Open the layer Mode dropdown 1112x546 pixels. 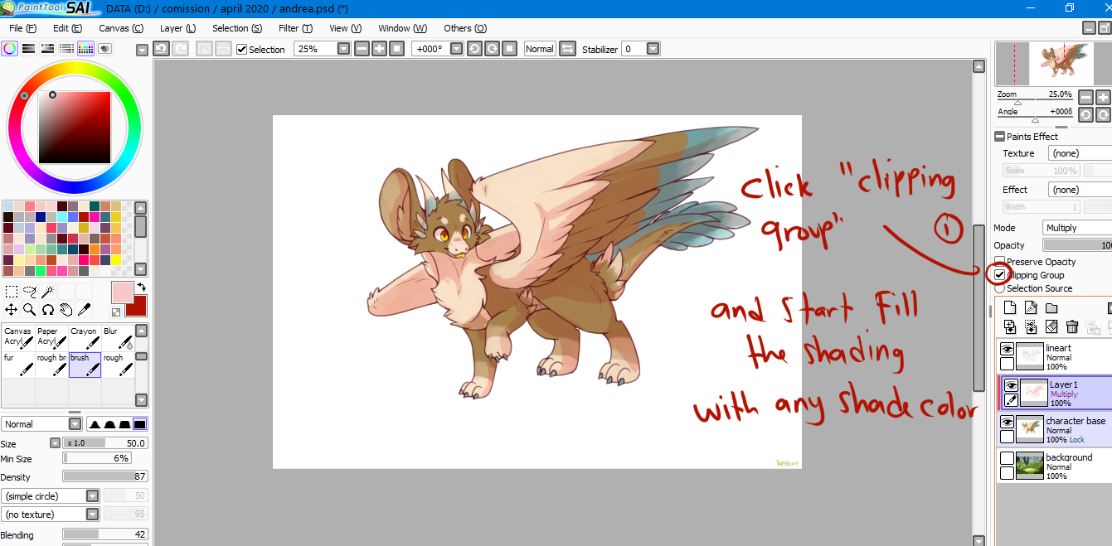[x=1077, y=228]
